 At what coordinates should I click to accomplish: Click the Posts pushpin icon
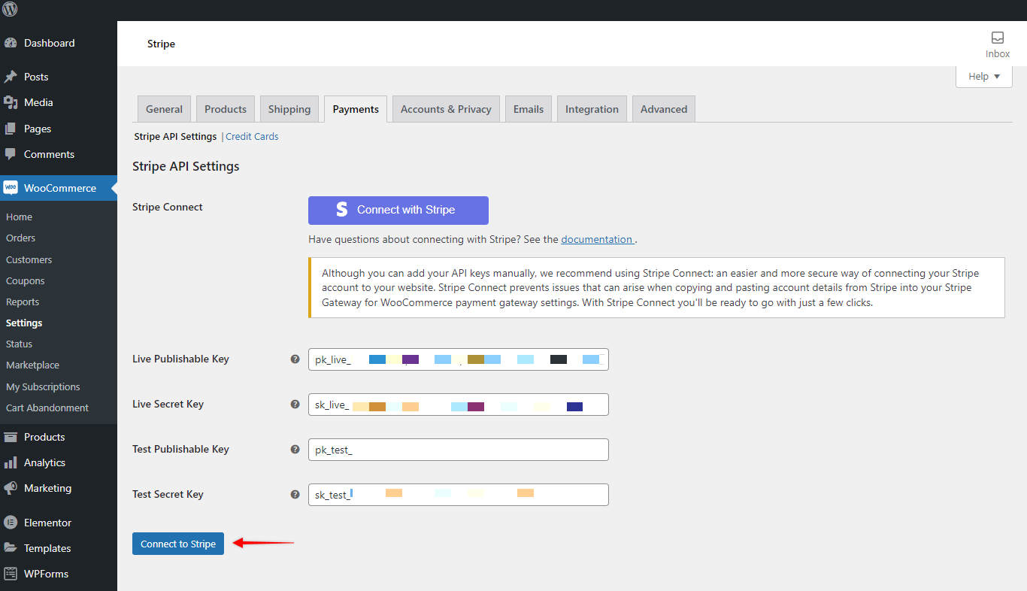click(11, 77)
